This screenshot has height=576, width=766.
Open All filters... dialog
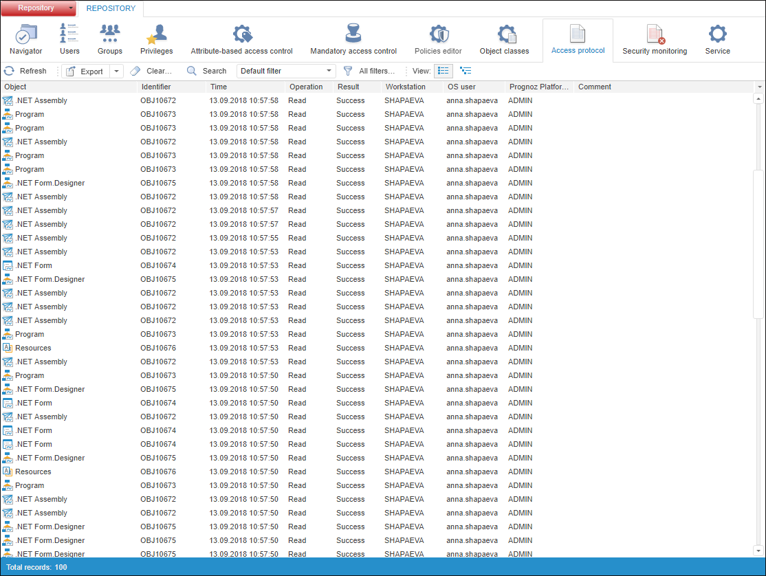point(369,71)
